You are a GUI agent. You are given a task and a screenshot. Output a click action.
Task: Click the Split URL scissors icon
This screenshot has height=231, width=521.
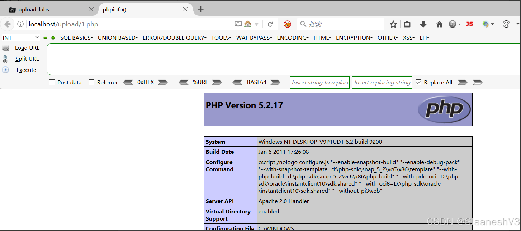[x=5, y=59]
